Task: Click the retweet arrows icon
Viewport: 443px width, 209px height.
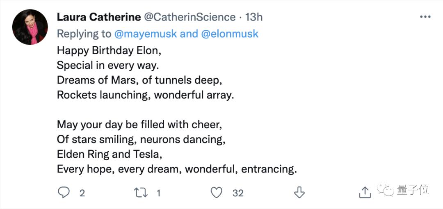Action: pos(141,192)
